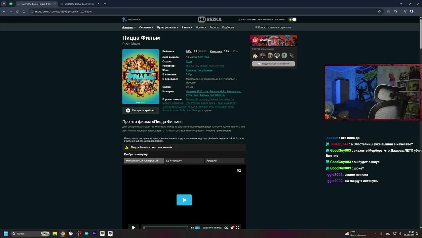The height and width of the screenshot is (238, 422).
Task: Click the search magnifier icon in site header
Action: pos(256,27)
